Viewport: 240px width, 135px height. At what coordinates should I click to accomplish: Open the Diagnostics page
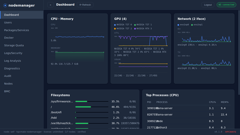pyautogui.click(x=22, y=68)
